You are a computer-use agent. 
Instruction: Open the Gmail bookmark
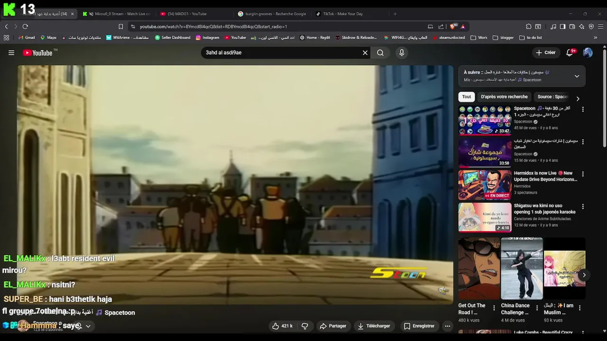click(x=26, y=37)
